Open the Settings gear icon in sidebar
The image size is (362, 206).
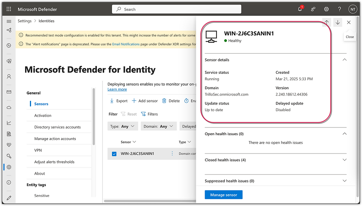click(9, 167)
